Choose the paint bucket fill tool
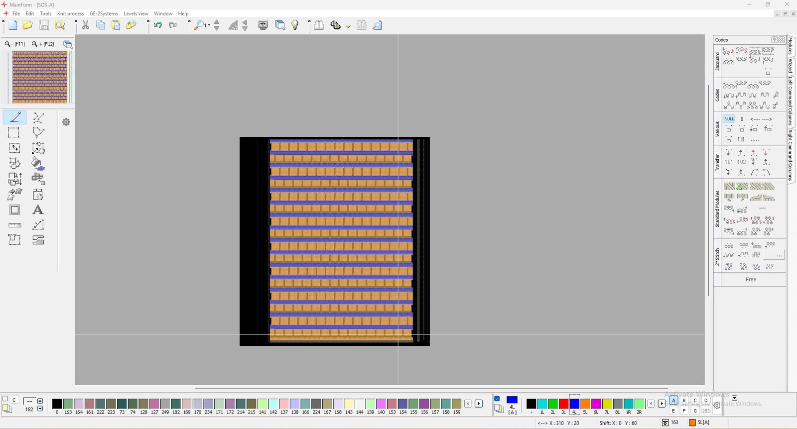This screenshot has height=429, width=797. tap(38, 163)
